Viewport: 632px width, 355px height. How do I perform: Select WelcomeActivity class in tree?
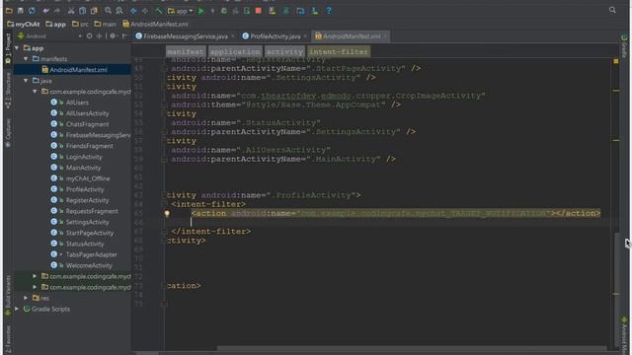pos(89,265)
